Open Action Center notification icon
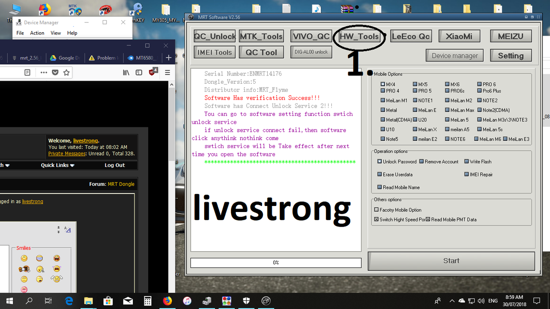This screenshot has height=309, width=550. pyautogui.click(x=537, y=300)
